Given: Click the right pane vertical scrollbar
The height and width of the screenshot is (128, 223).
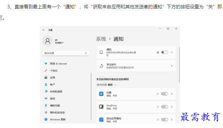Looking at the screenshot, I should tap(179, 65).
